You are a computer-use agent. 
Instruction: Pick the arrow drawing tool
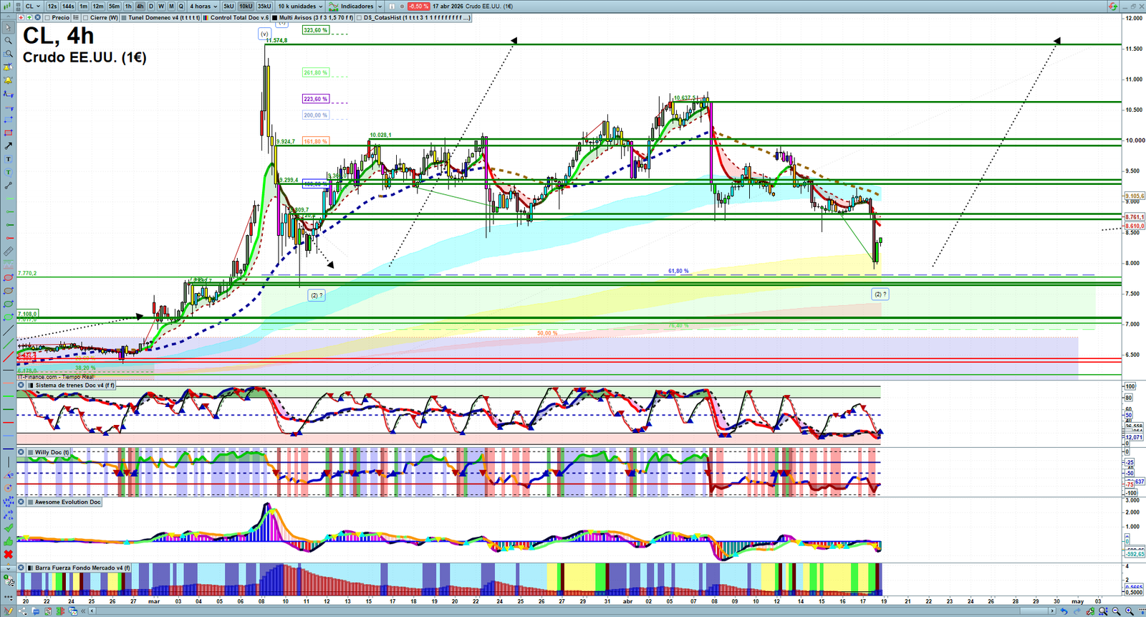[8, 146]
